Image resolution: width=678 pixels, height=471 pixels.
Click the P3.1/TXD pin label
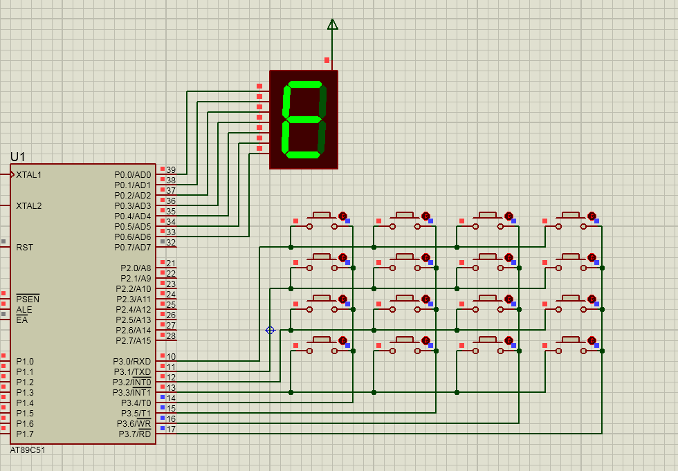[132, 372]
